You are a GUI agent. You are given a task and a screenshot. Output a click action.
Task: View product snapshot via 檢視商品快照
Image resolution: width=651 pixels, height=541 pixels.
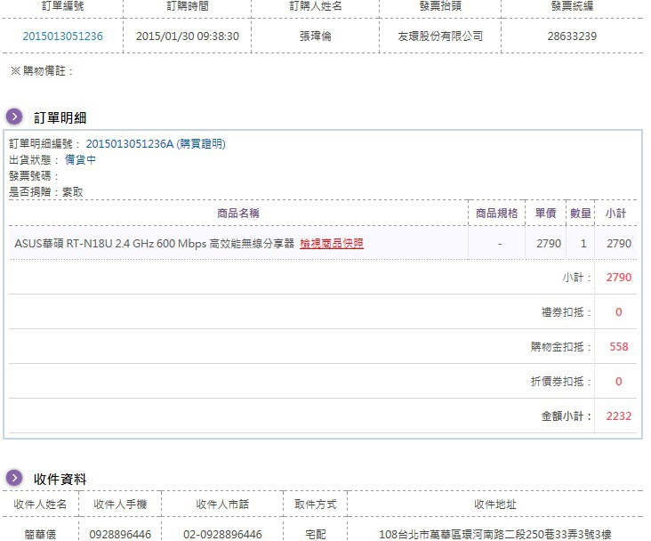[x=332, y=243]
